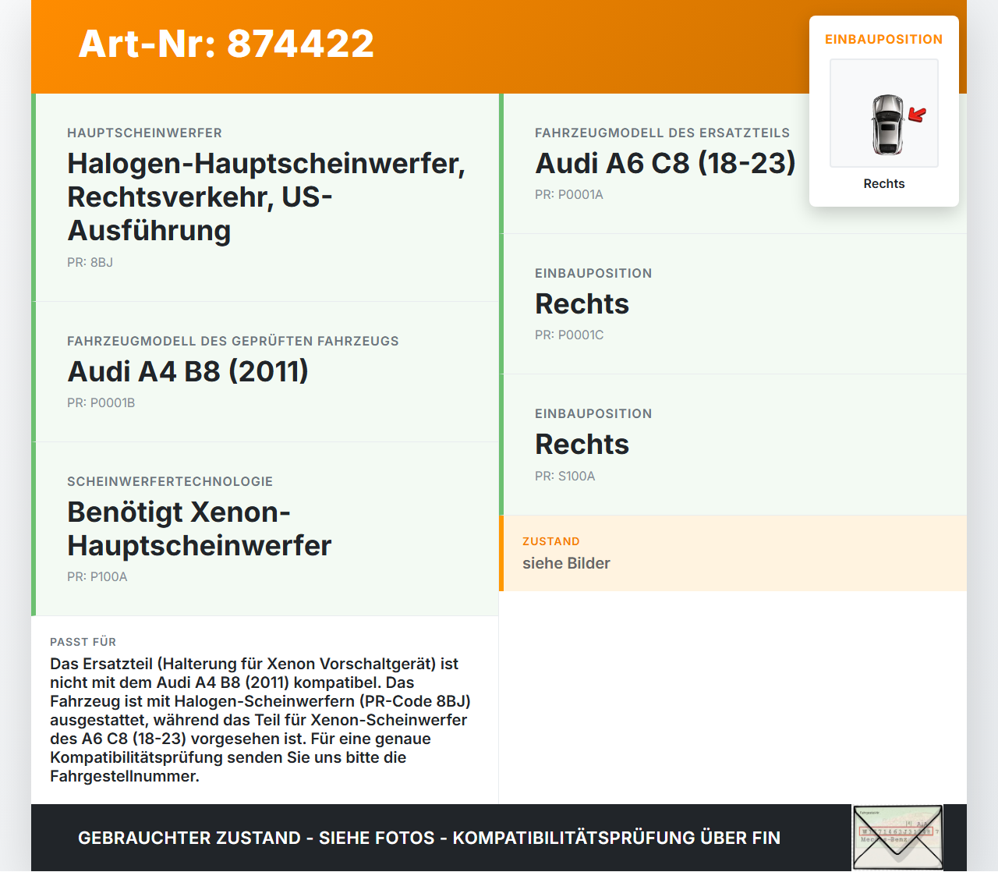998x872 pixels.
Task: Click the siehe Bilder link
Action: (566, 563)
